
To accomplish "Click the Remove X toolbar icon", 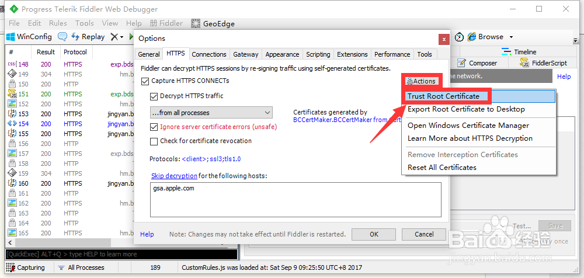I will (x=114, y=37).
